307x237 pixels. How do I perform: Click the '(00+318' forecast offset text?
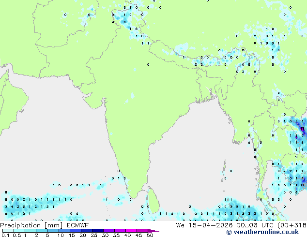coord(292,225)
